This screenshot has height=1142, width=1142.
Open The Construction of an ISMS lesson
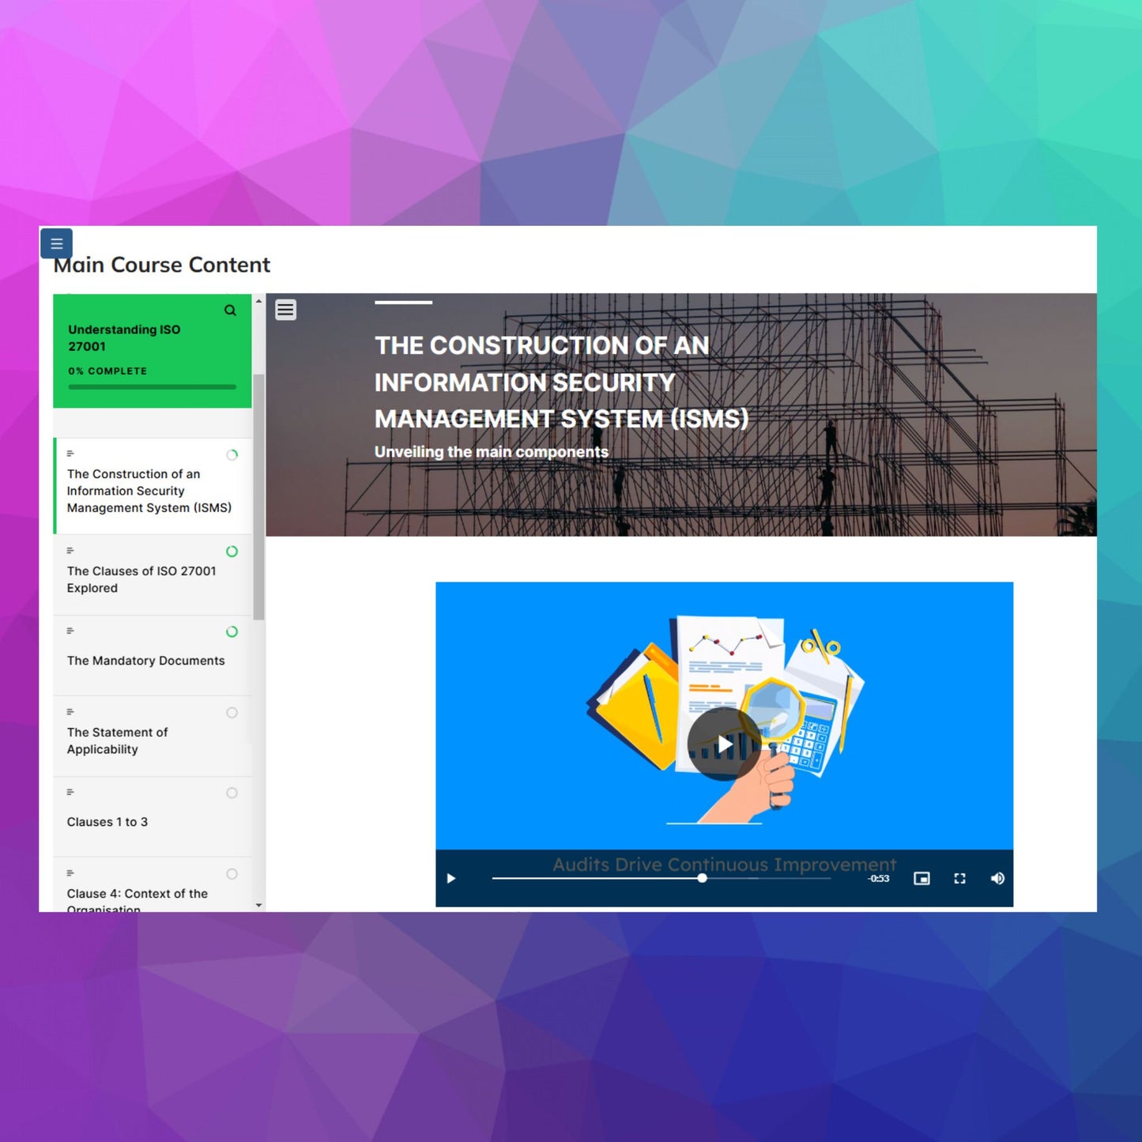(x=149, y=491)
